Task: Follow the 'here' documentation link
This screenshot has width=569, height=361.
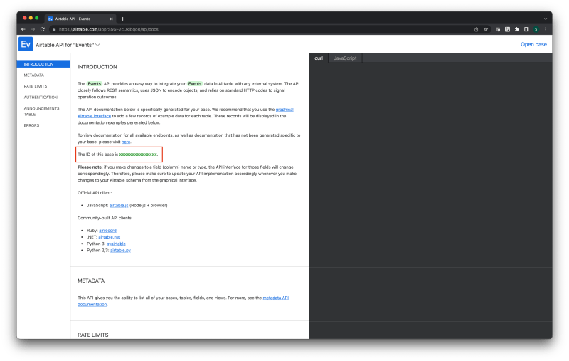Action: click(x=126, y=142)
